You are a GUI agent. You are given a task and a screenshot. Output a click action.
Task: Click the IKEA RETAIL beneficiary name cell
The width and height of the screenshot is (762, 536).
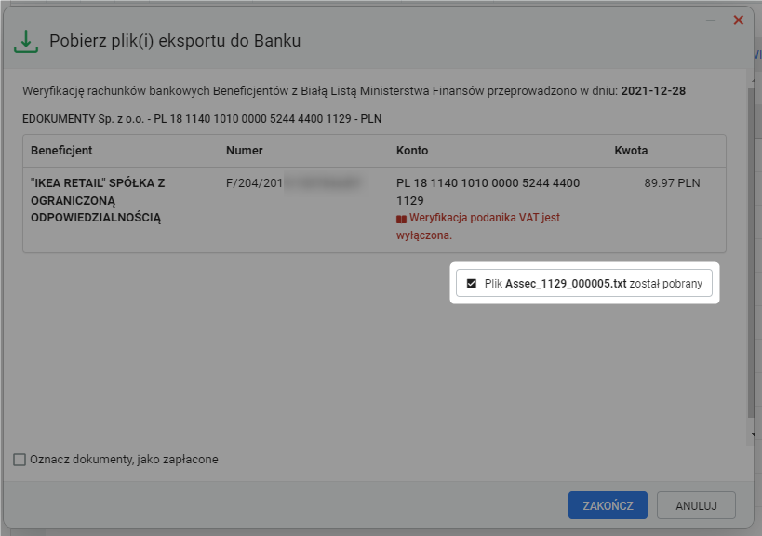pos(98,200)
